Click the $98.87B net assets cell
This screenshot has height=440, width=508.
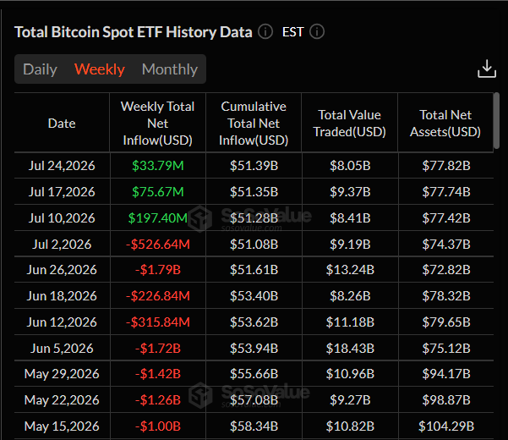tap(446, 400)
